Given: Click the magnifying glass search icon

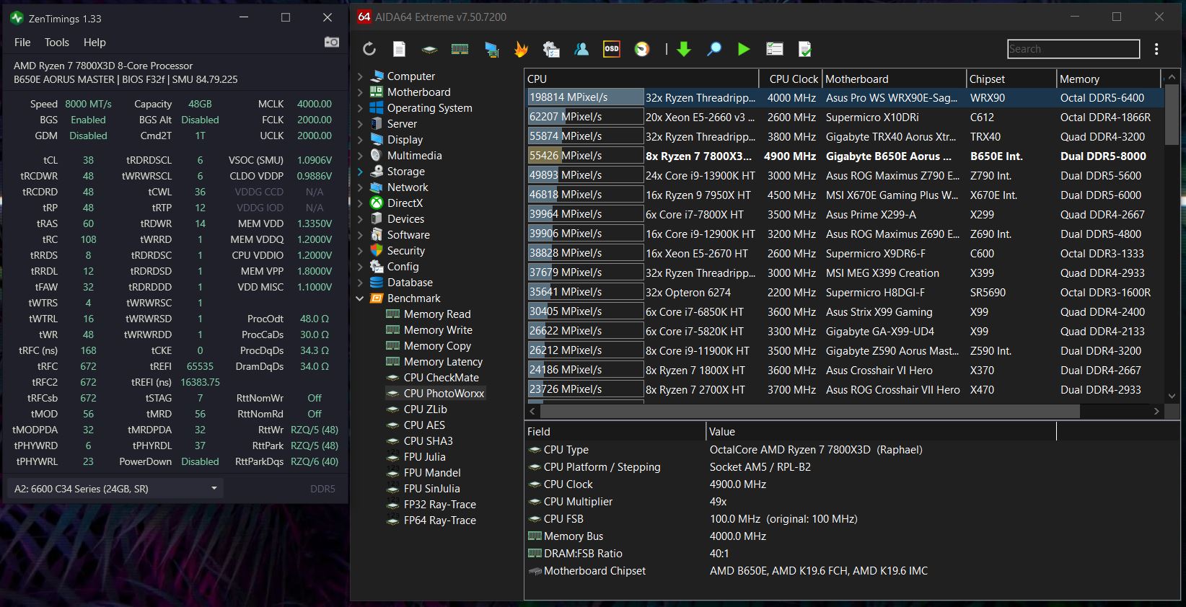Looking at the screenshot, I should pyautogui.click(x=714, y=49).
